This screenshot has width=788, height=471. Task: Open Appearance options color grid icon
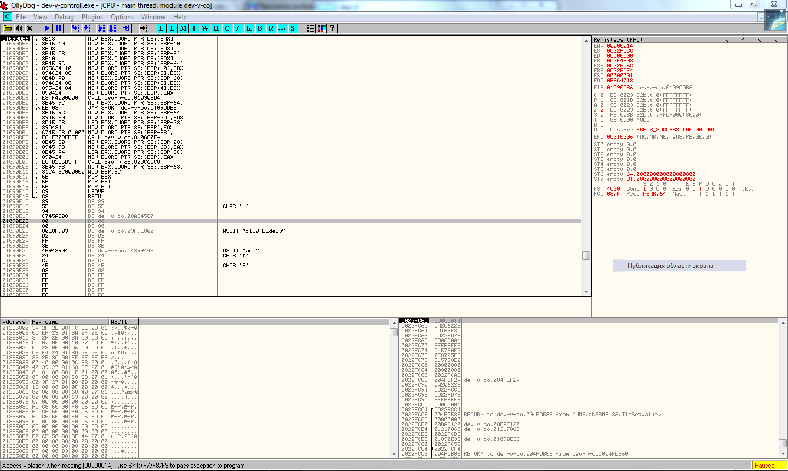tap(322, 28)
